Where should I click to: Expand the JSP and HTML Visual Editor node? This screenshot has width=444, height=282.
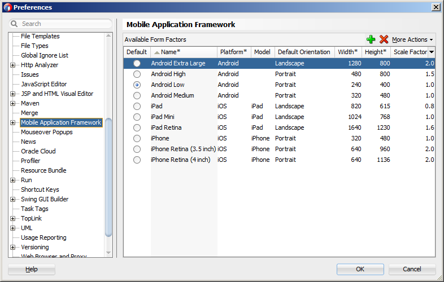point(13,94)
